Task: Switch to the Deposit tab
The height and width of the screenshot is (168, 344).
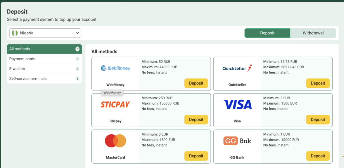Action: click(x=267, y=33)
